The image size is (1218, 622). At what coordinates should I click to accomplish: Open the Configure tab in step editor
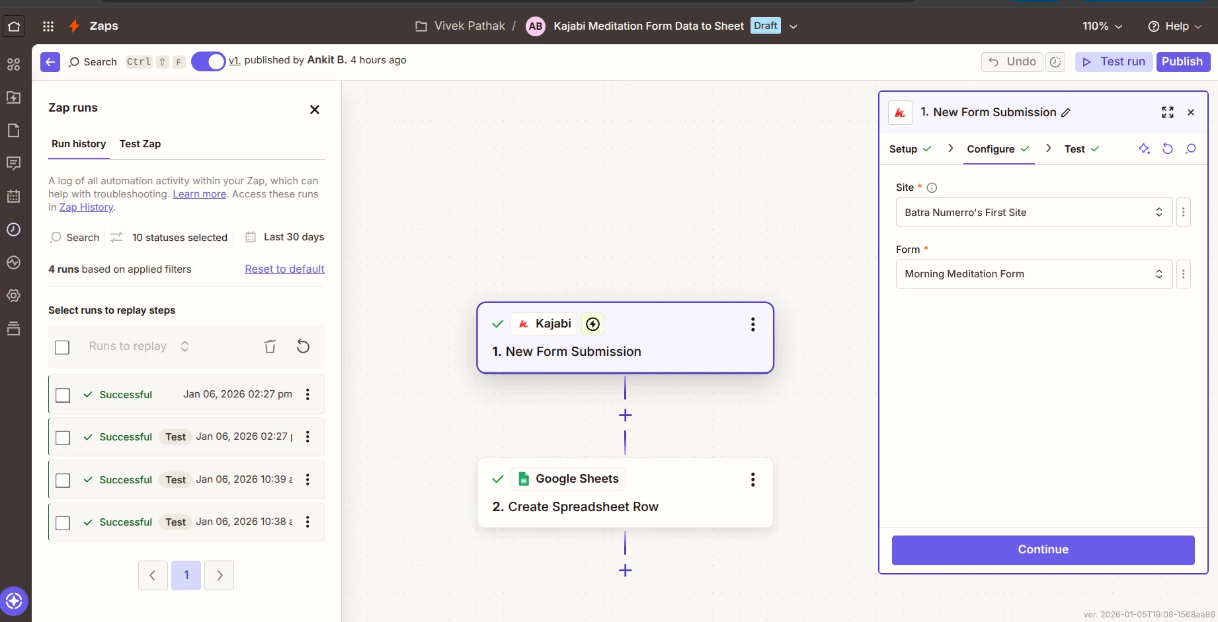coord(998,149)
